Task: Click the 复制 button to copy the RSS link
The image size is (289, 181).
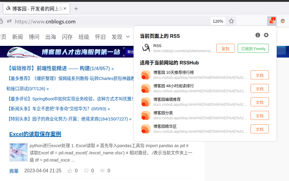Action: 225,48
